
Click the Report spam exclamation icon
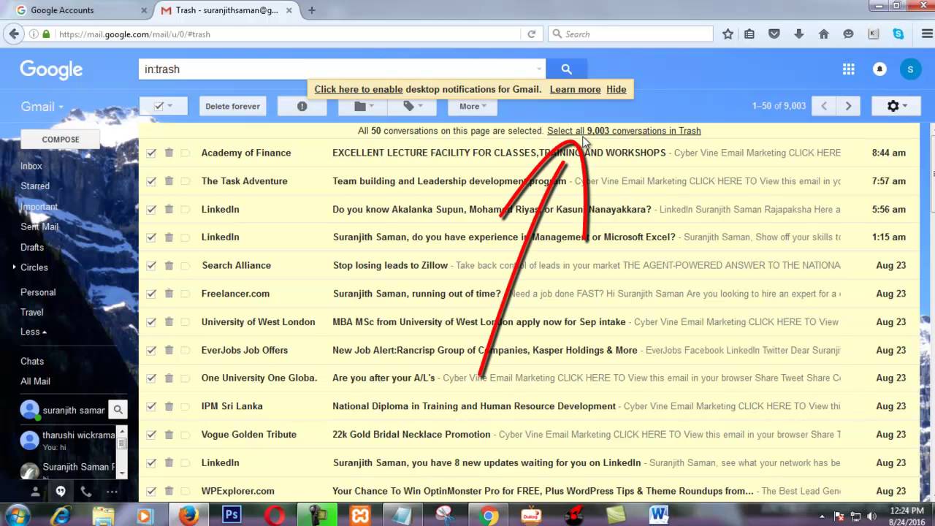(x=302, y=106)
